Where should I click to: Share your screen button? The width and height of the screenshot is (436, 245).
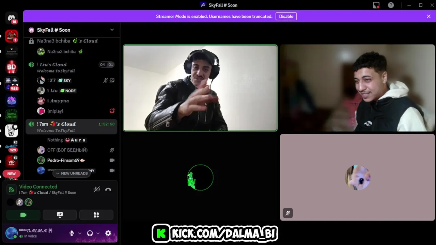tap(60, 215)
